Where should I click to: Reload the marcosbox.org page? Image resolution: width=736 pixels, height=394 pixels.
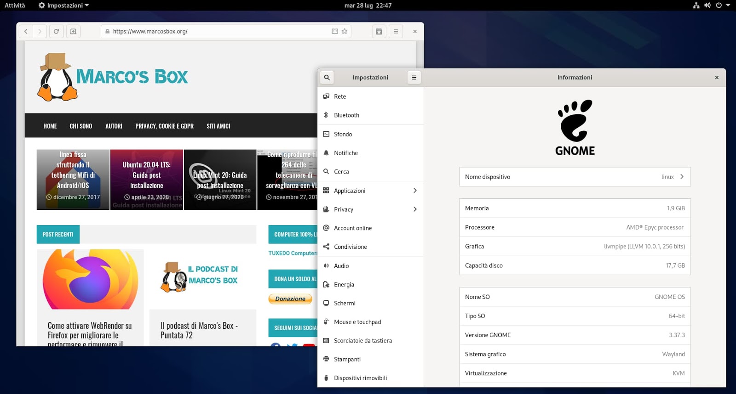click(56, 31)
